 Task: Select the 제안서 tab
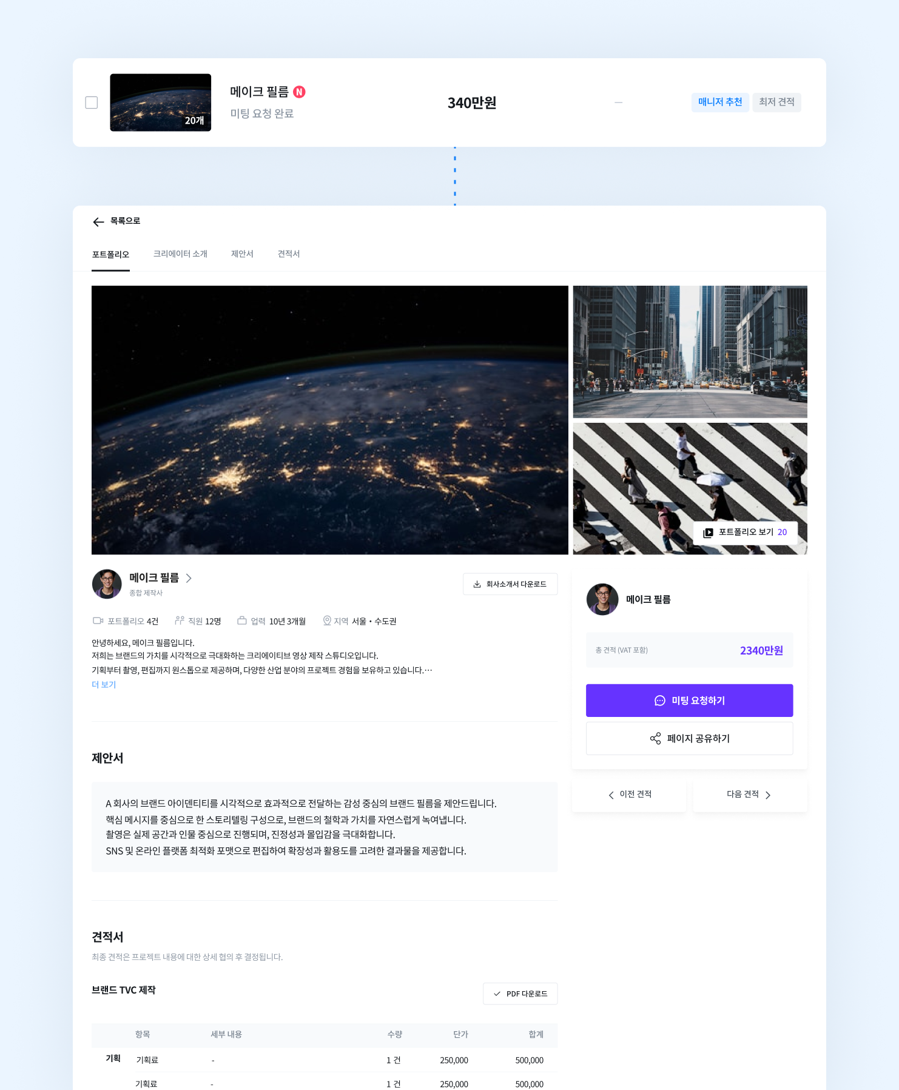pos(242,254)
